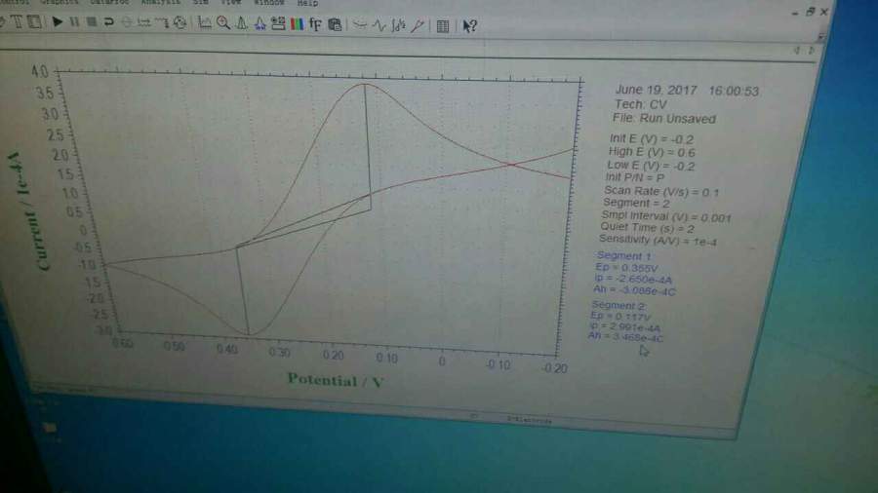Start the experiment with the Run arrow
The image size is (878, 493).
58,21
